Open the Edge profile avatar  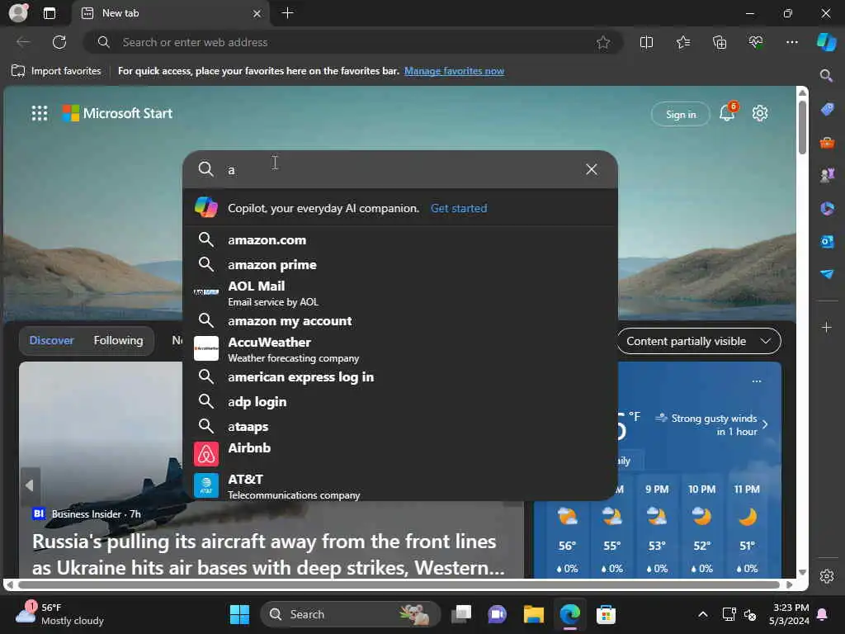pos(18,12)
